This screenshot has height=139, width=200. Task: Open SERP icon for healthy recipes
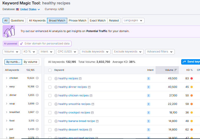pyautogui.click(x=80, y=79)
